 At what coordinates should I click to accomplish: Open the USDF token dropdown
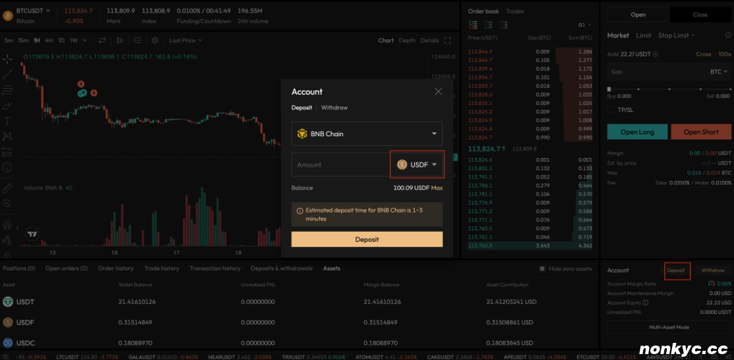417,165
